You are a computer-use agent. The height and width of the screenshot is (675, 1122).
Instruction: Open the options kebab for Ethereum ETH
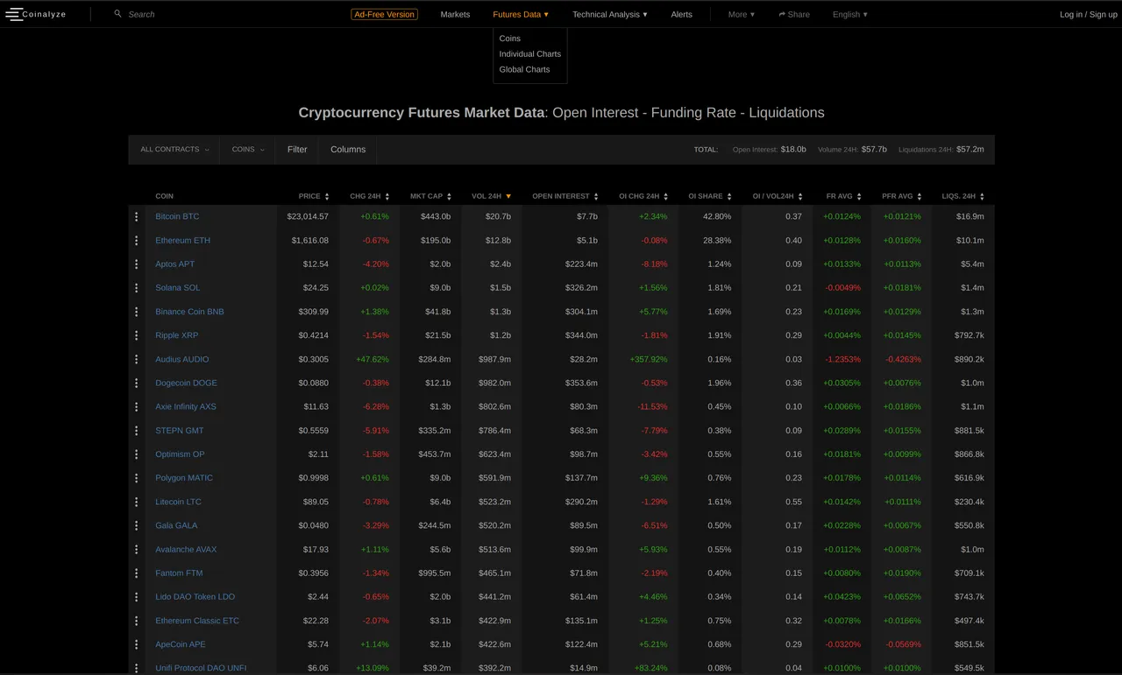point(137,240)
